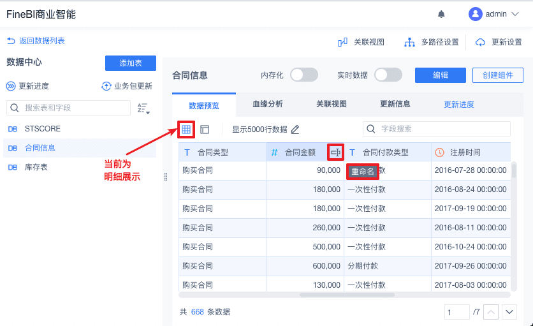
Task: Open the sort order dropdown
Action: click(143, 108)
